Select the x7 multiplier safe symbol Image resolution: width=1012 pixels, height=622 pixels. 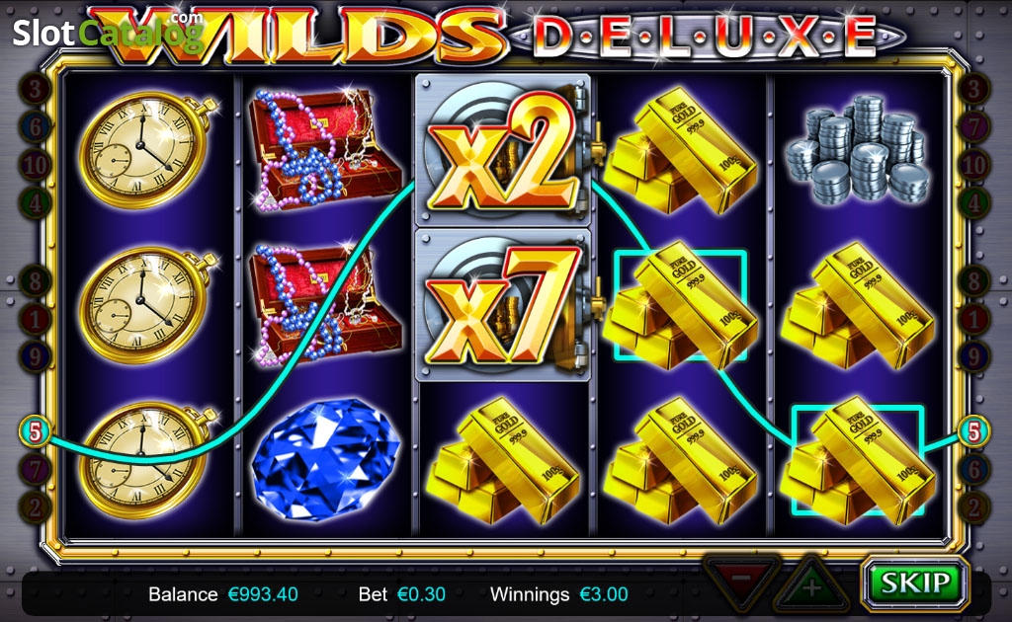tap(503, 305)
